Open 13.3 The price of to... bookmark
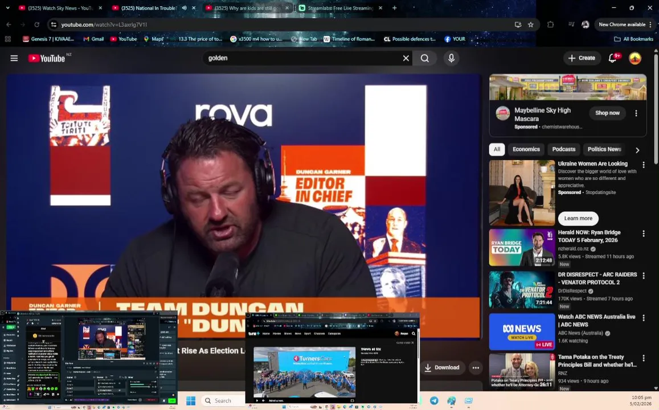Viewport: 659px width, 410px height. [196, 39]
